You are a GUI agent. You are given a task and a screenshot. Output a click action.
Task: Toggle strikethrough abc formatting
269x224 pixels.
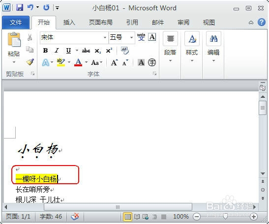pos(86,51)
